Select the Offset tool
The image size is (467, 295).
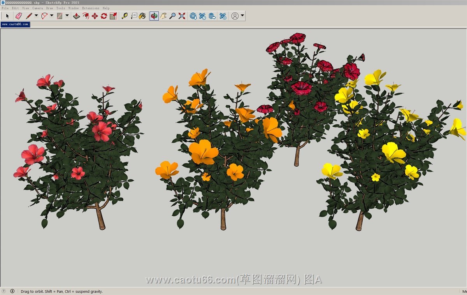point(86,16)
